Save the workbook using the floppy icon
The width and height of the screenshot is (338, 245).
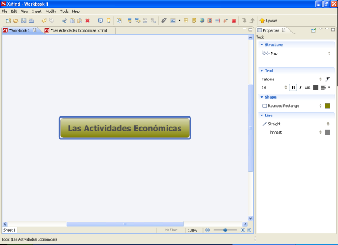[x=23, y=21]
